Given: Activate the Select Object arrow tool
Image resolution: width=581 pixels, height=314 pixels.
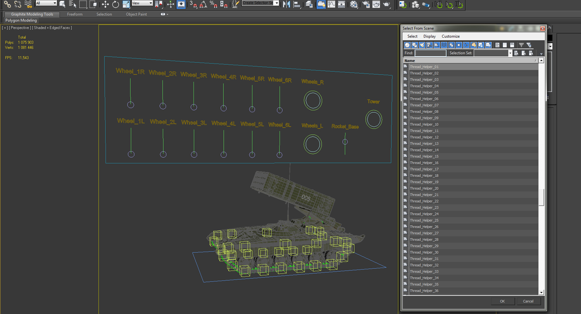Looking at the screenshot, I should (62, 4).
